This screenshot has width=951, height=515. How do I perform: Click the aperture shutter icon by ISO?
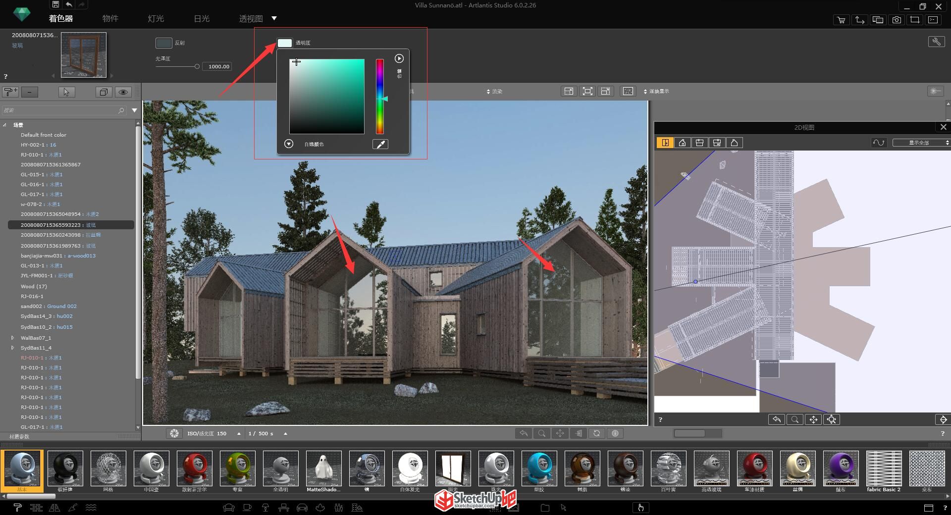pos(174,433)
